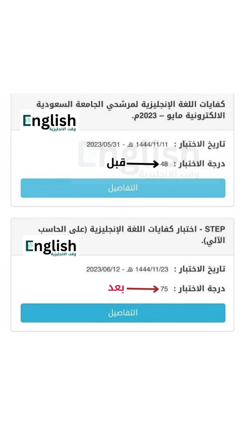Viewport: 248px width, 442px height.
Task: Click the Hijri date 1444/11/11
Action: point(152,145)
